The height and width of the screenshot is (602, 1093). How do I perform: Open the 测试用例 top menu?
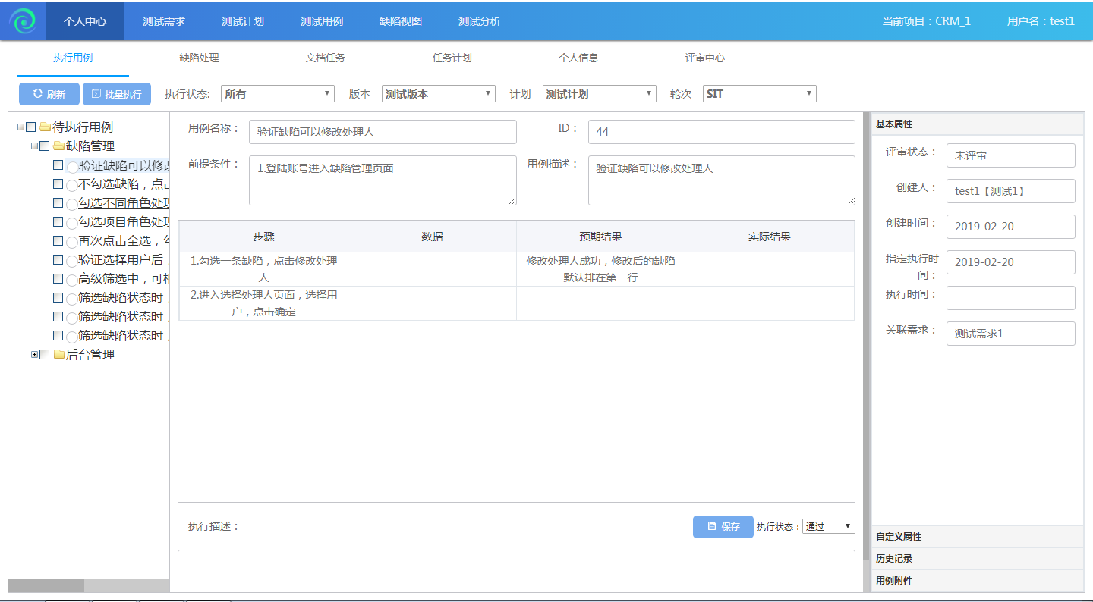coord(322,21)
